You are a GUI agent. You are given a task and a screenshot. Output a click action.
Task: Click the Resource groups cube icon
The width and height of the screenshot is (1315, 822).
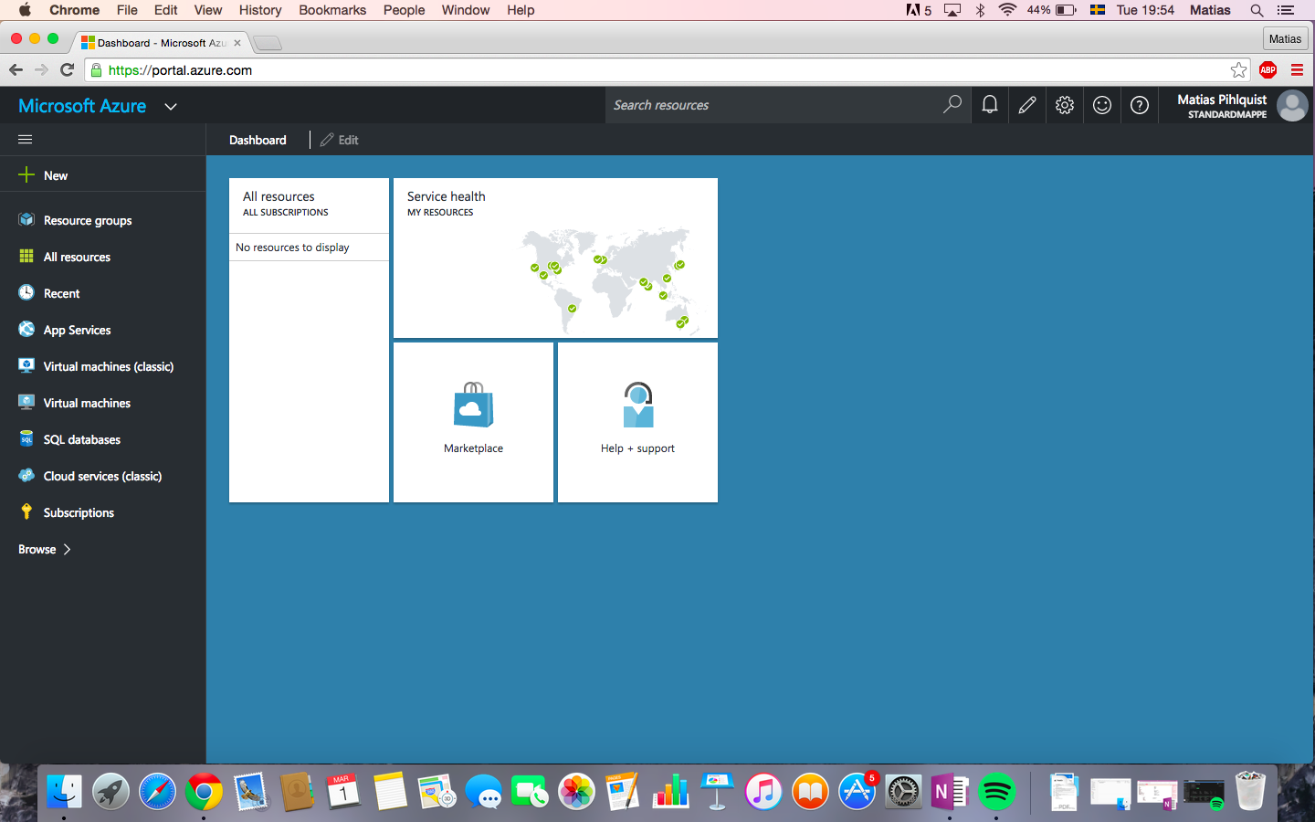click(26, 220)
